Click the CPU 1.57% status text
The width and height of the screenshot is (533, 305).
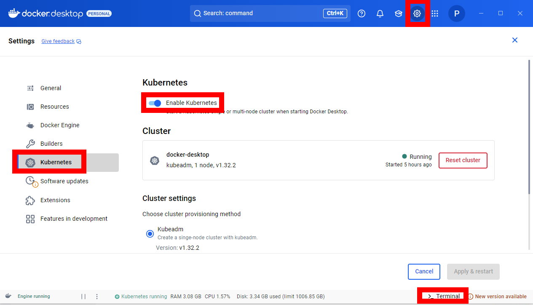[x=217, y=297]
